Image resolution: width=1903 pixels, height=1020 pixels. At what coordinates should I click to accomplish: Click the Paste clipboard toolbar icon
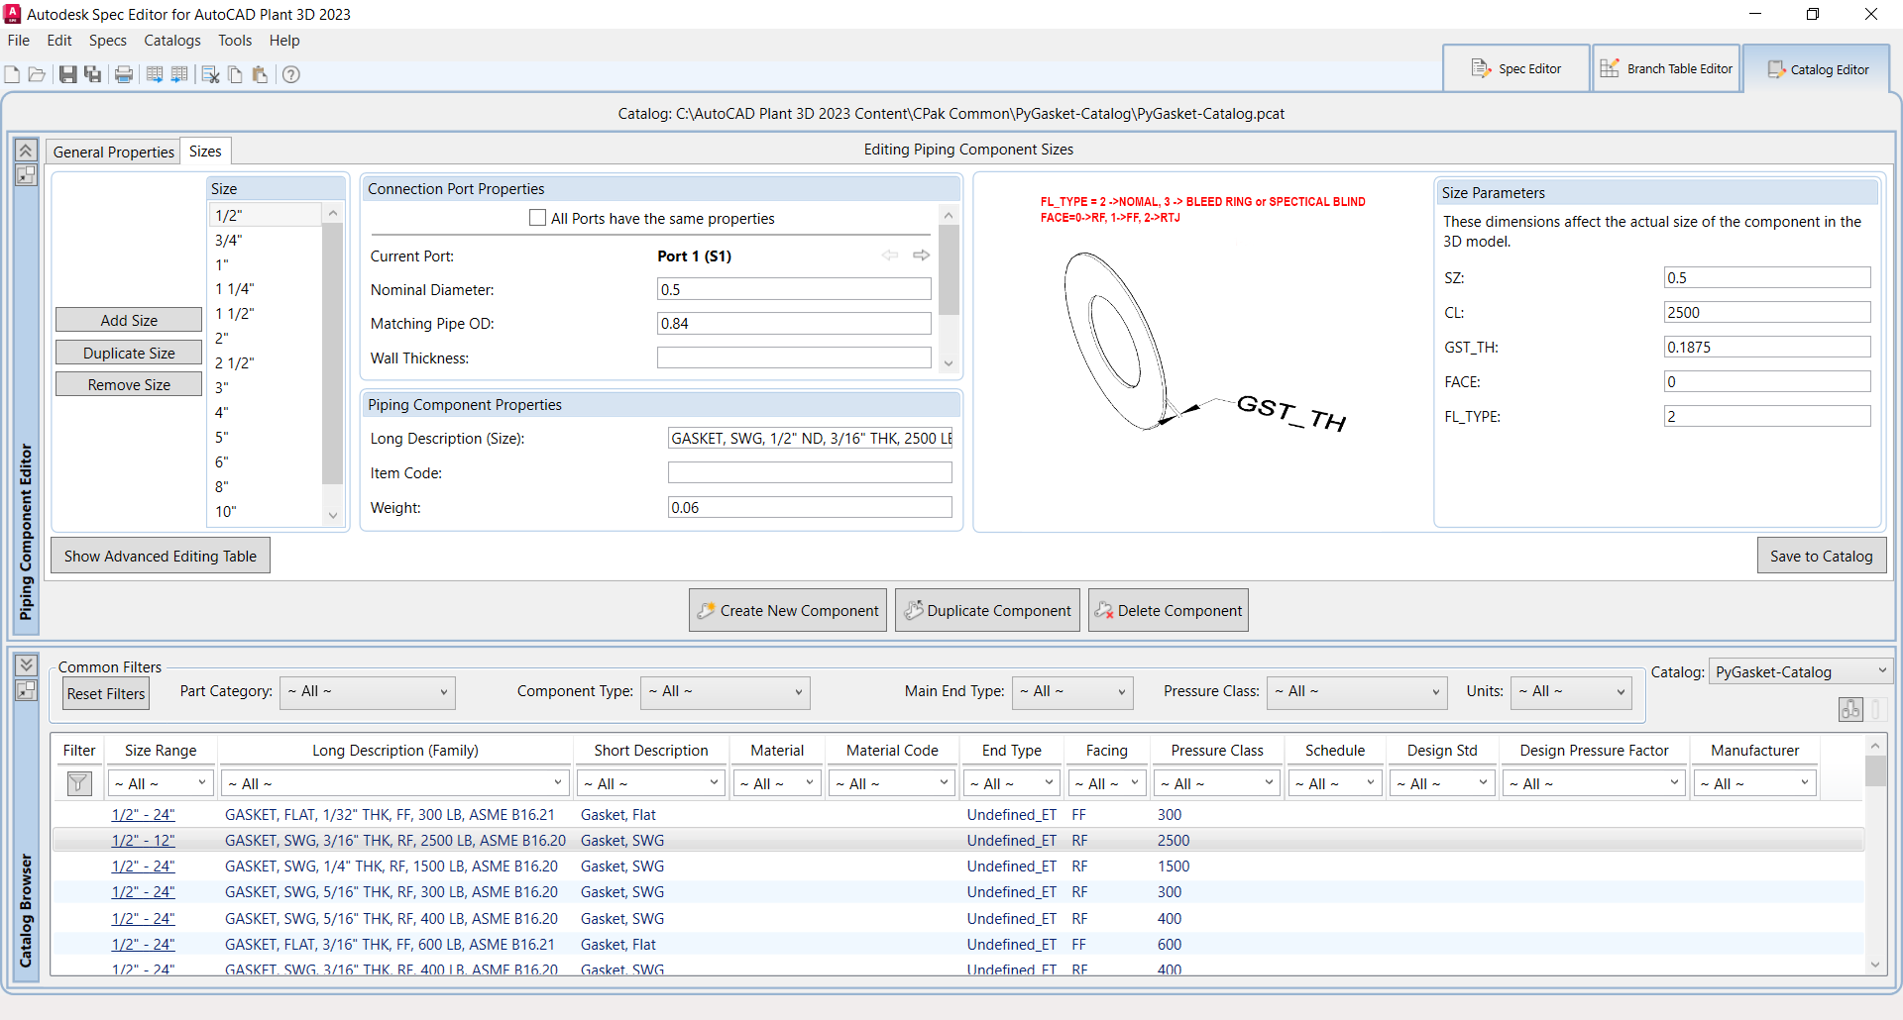pyautogui.click(x=260, y=74)
